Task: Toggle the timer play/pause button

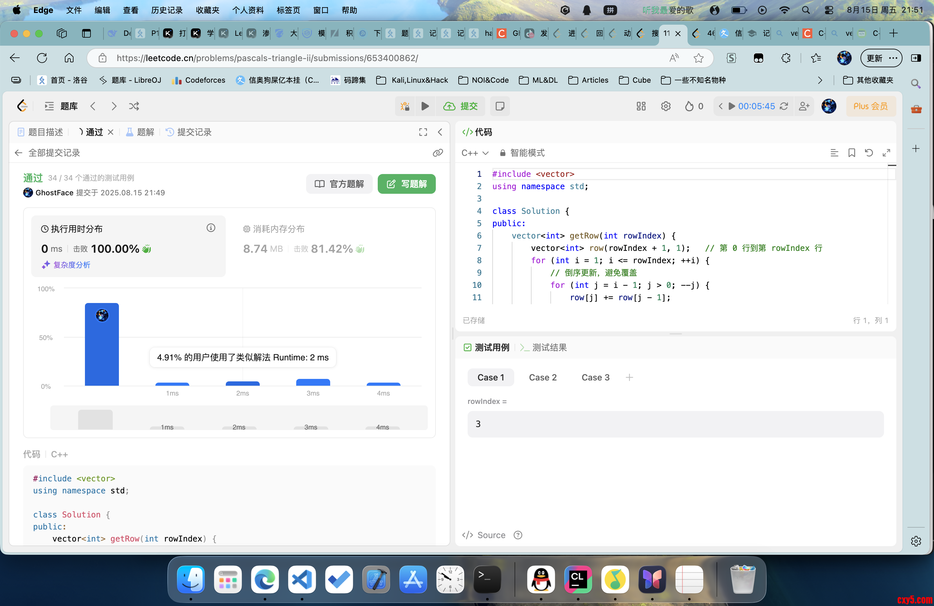Action: point(731,106)
